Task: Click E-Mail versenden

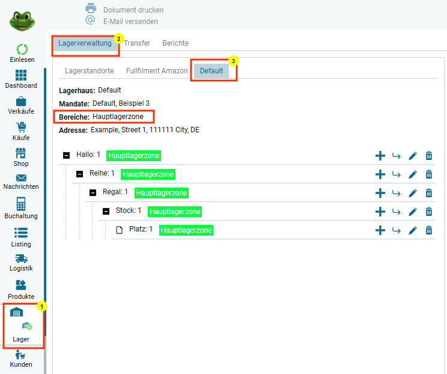Action: point(130,22)
